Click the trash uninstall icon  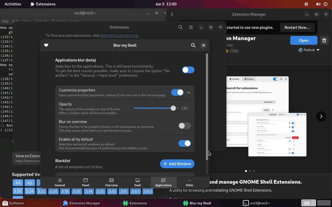point(324,40)
